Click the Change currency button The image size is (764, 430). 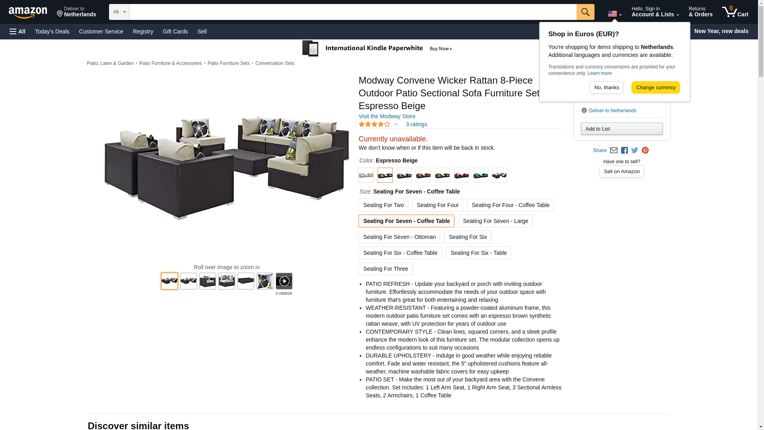click(655, 88)
